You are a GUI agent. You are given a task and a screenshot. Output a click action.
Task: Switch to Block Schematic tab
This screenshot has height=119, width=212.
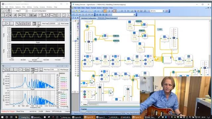coord(111,18)
